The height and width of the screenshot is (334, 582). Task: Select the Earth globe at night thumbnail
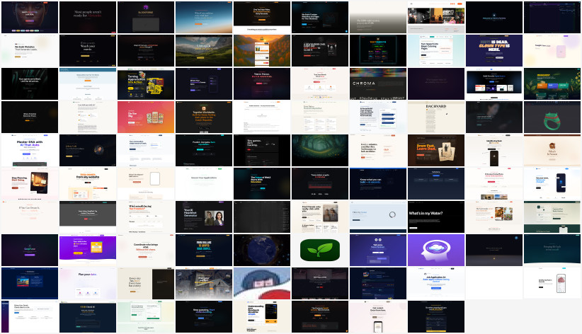[x=262, y=250]
